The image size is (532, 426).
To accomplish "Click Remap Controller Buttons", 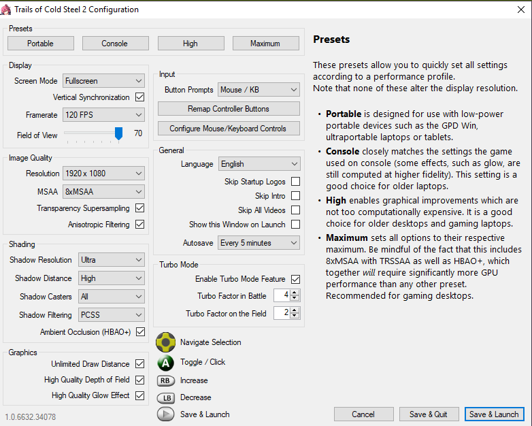I will [229, 109].
